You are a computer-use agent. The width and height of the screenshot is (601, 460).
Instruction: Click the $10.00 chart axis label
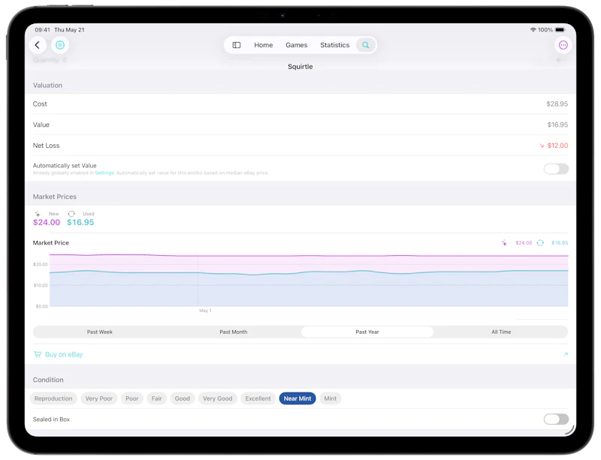[41, 286]
